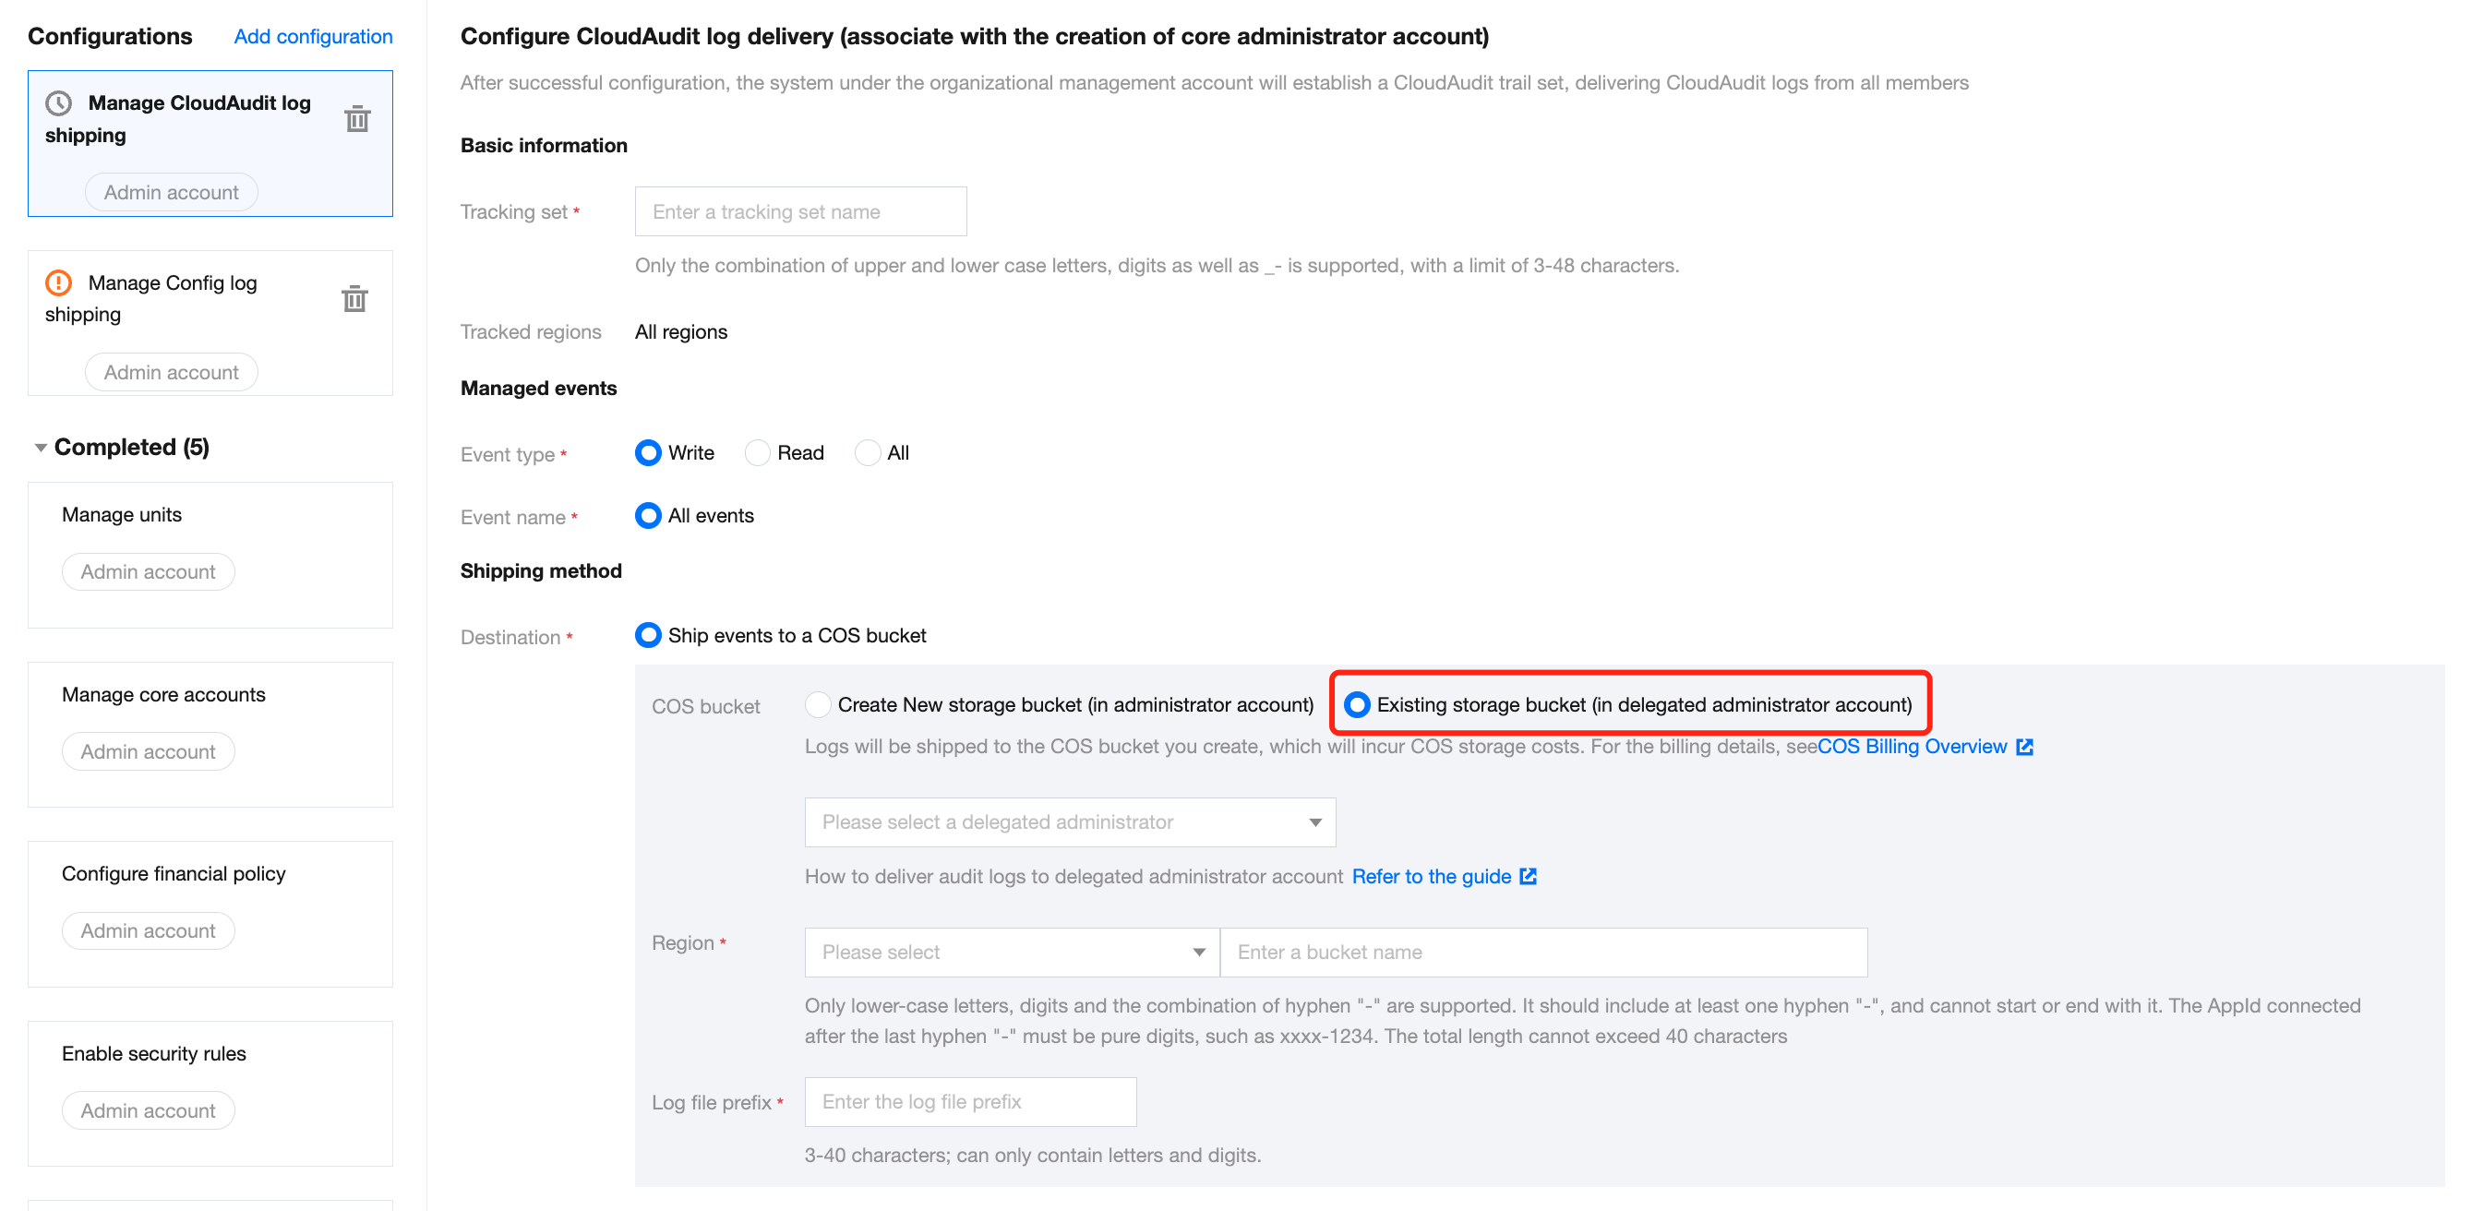Image resolution: width=2483 pixels, height=1211 pixels.
Task: Focus the log file prefix input
Action: pos(970,1102)
